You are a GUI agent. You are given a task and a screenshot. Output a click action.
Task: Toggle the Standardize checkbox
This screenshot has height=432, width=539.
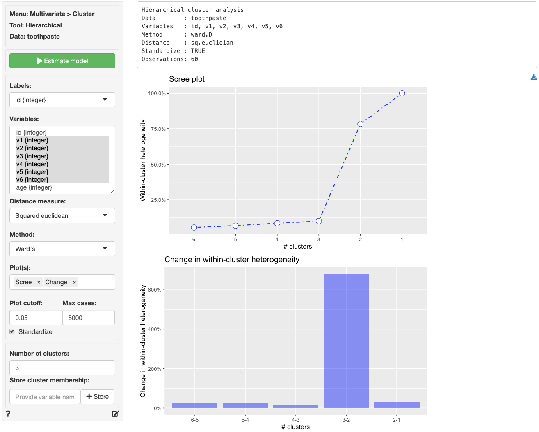12,331
